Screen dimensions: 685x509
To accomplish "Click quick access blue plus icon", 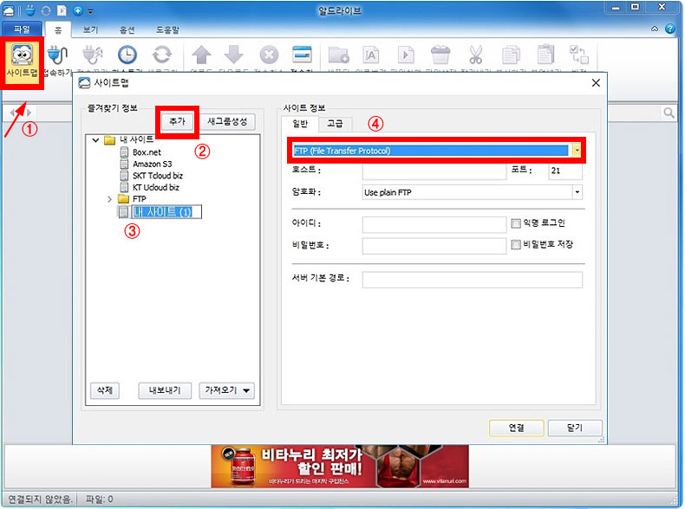I will coord(78,10).
